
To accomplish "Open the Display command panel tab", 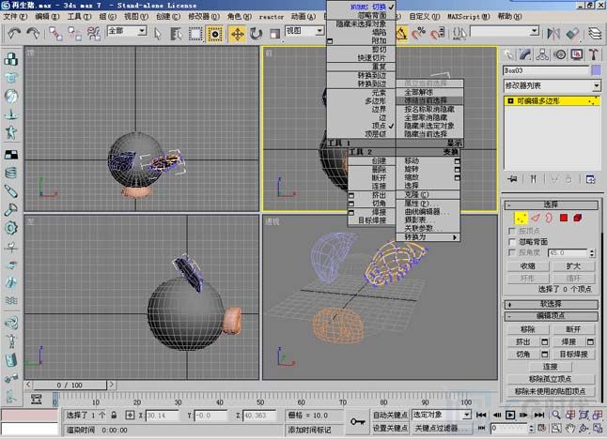I will 577,54.
